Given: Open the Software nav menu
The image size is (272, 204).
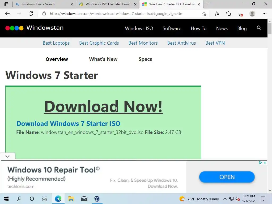Looking at the screenshot, I should tap(172, 28).
